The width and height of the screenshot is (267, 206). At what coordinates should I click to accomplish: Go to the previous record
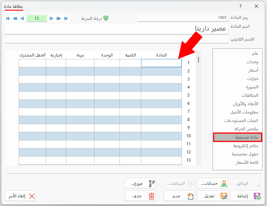click(22, 18)
